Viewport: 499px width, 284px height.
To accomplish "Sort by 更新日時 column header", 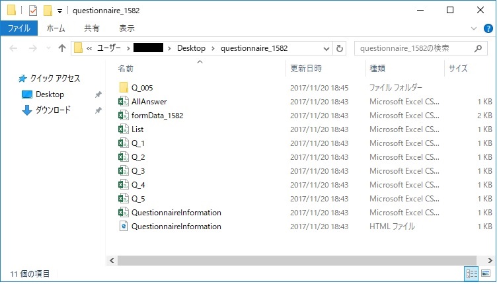I will (x=306, y=68).
